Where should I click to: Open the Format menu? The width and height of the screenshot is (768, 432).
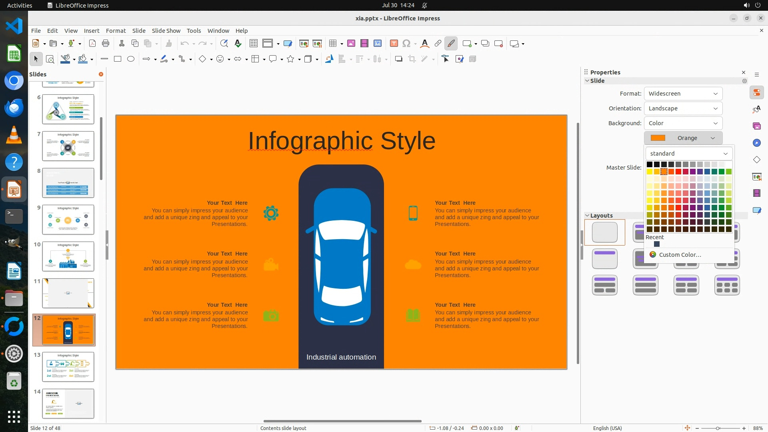[x=116, y=31]
